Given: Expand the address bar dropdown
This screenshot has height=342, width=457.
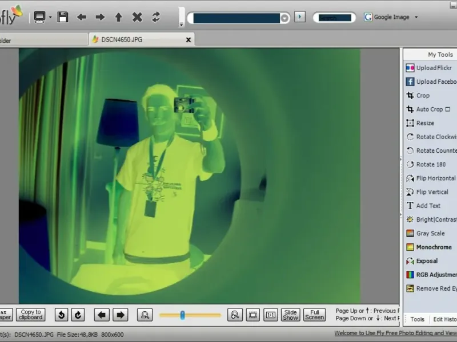Looking at the screenshot, I should click(x=284, y=18).
